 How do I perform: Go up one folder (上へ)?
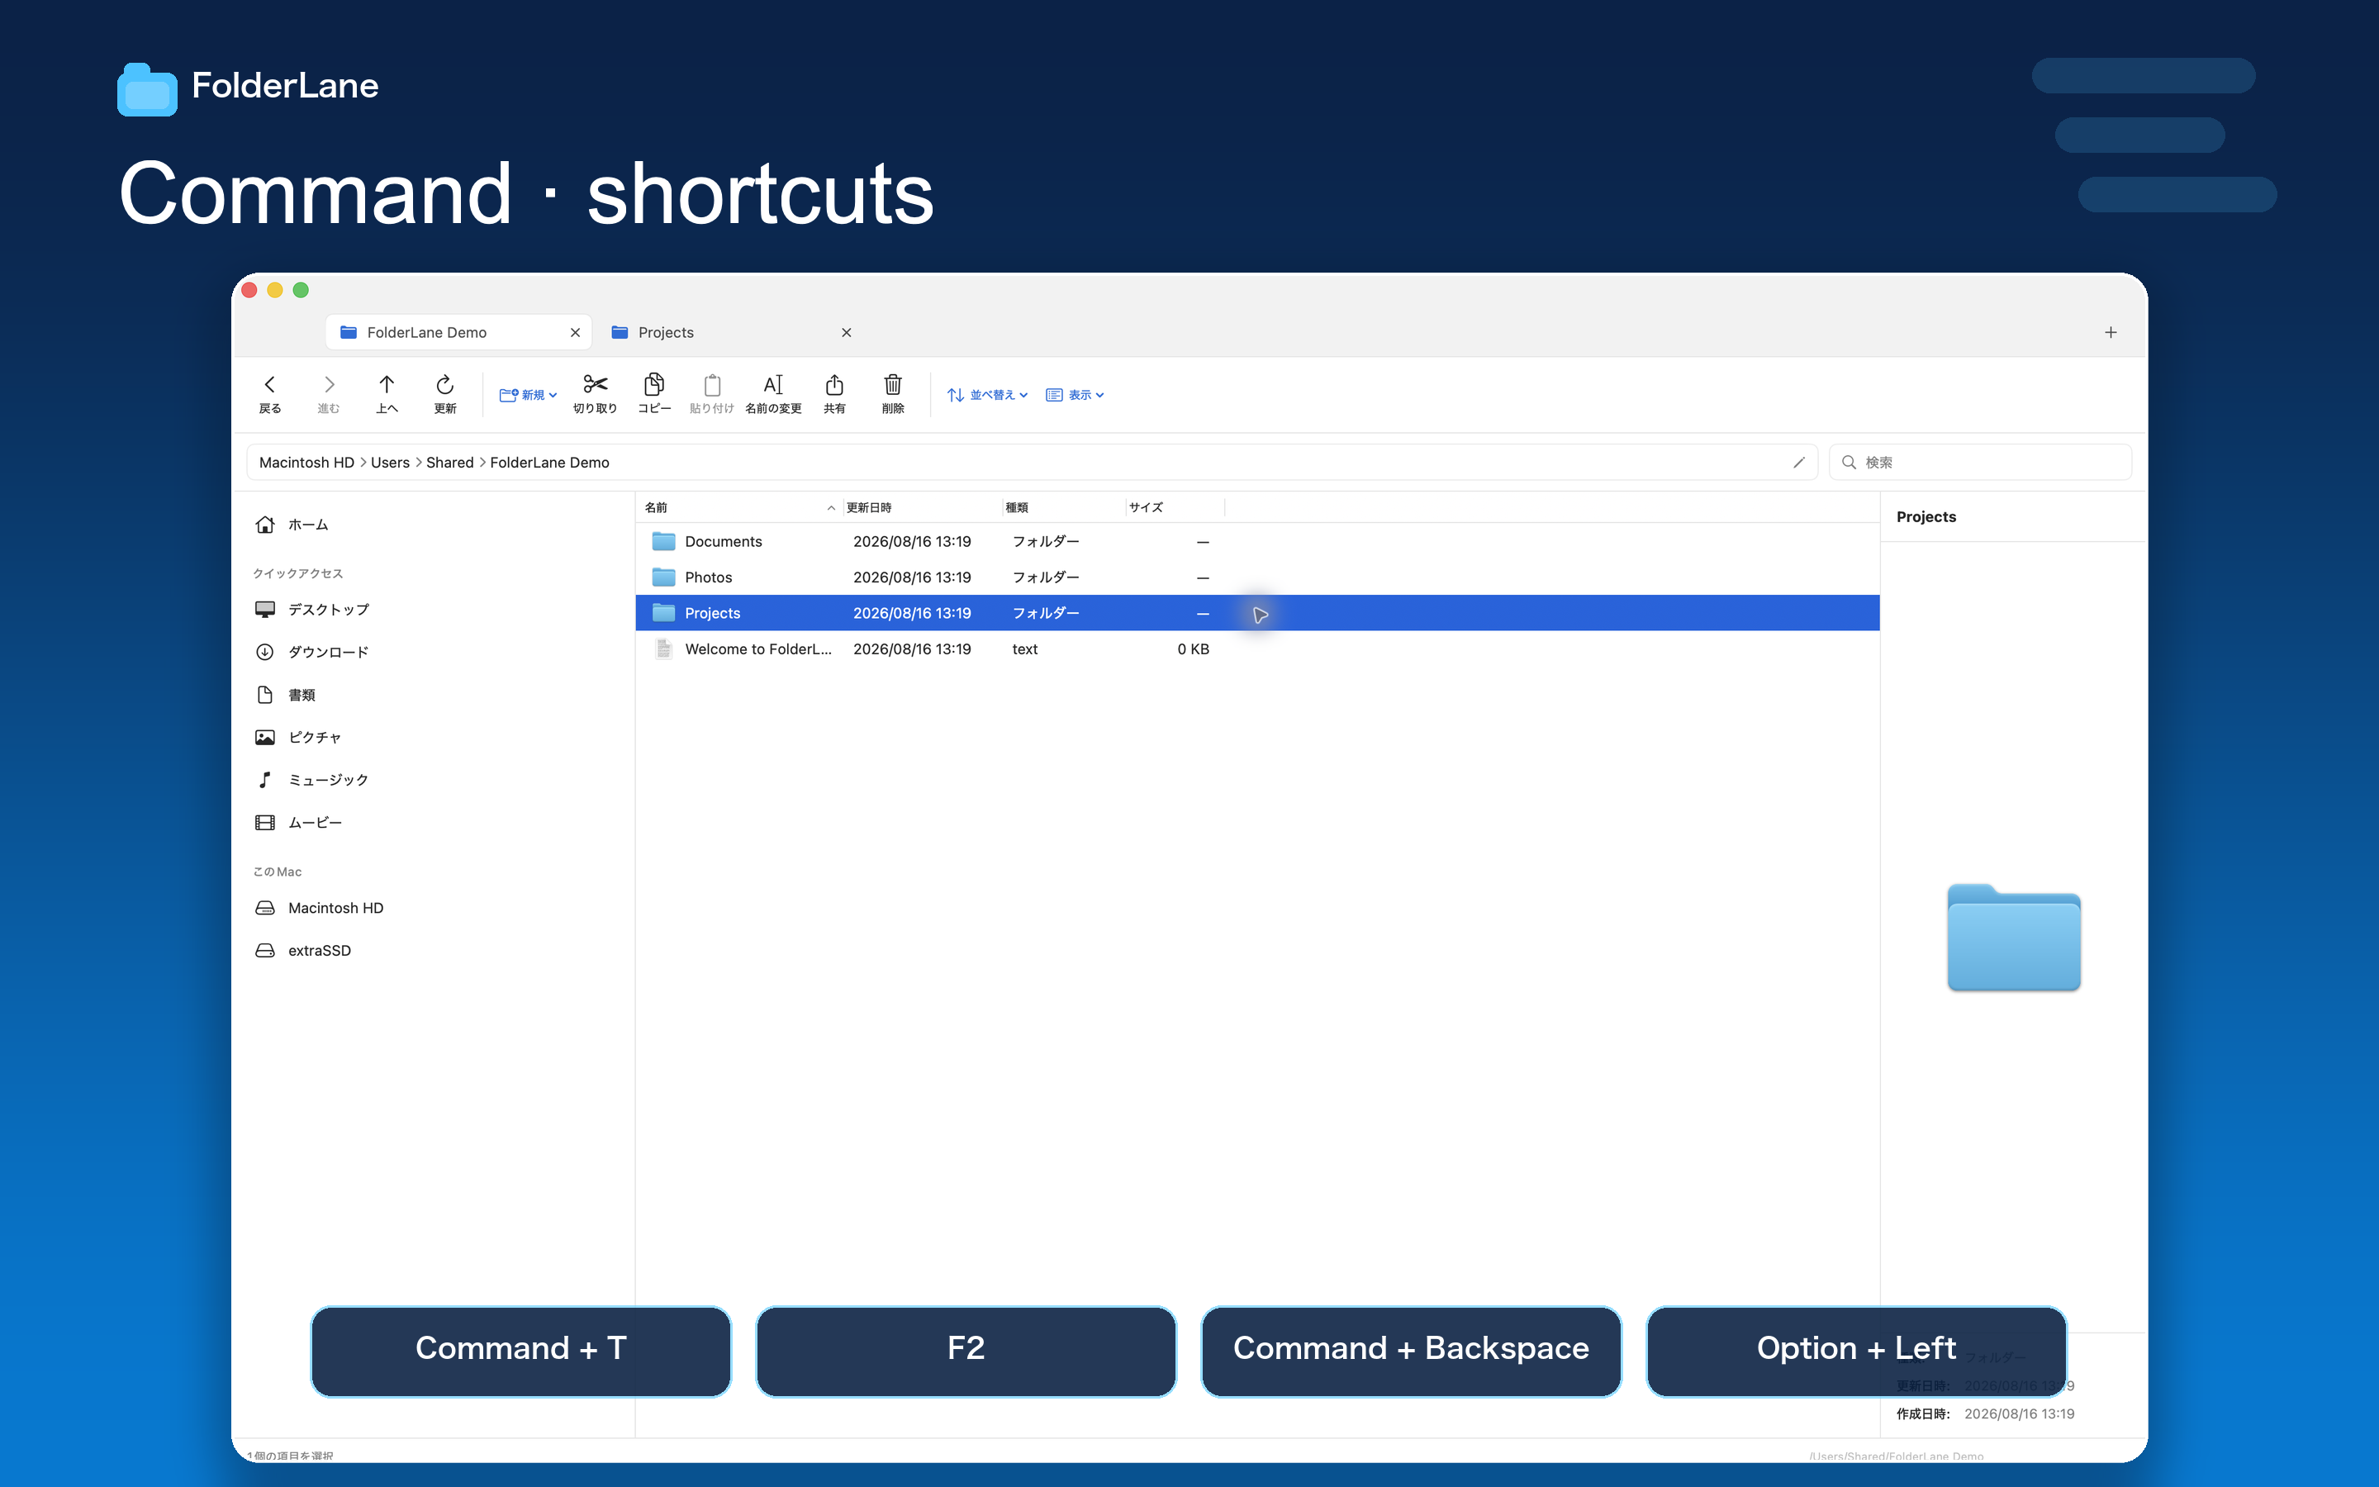(387, 393)
